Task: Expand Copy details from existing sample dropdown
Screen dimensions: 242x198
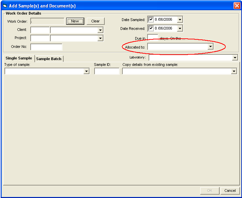Action: 234,71
